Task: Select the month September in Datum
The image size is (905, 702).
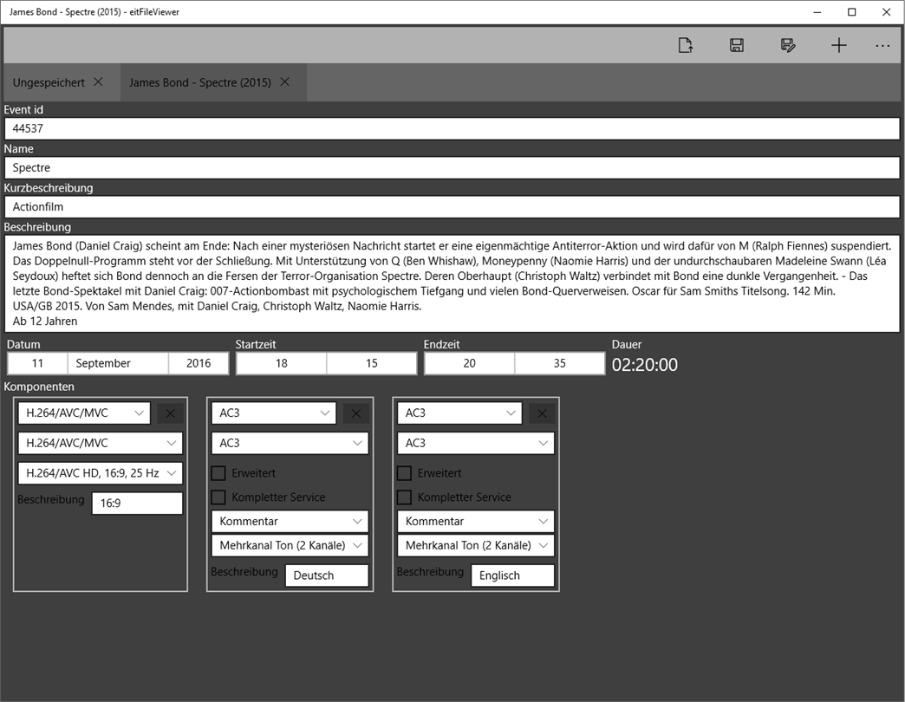Action: [118, 363]
